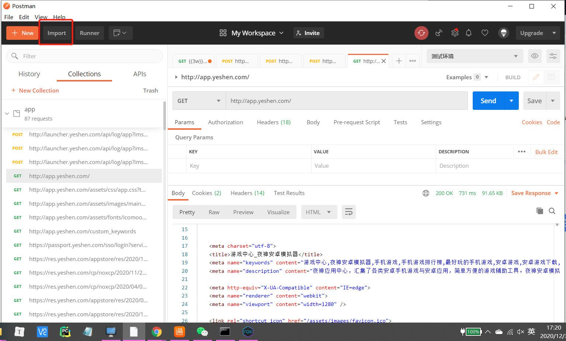Click the network information globe icon
Viewport: 566px width, 341px height.
point(426,193)
